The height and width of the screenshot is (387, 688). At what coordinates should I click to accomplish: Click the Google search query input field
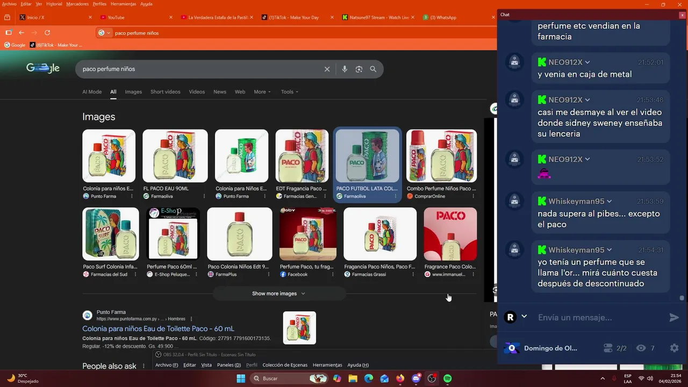199,69
